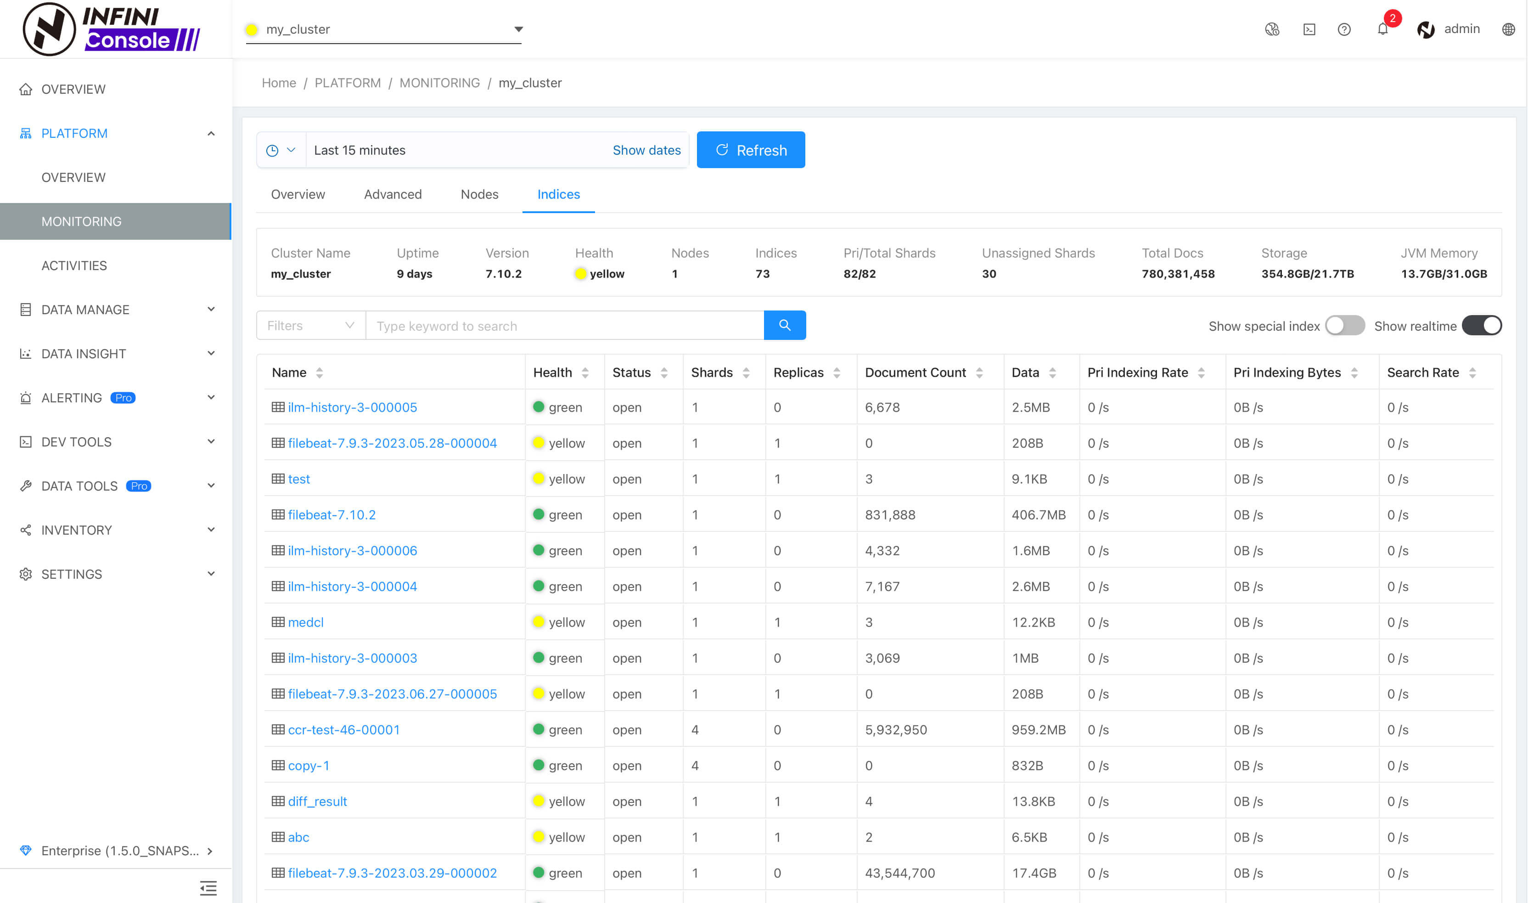The width and height of the screenshot is (1528, 903).
Task: Open the copy-1 index link
Action: (309, 766)
